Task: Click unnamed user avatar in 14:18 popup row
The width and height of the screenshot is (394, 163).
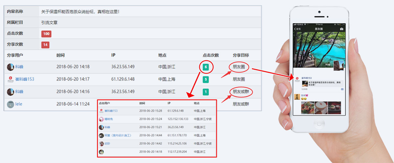Action: (x=101, y=152)
